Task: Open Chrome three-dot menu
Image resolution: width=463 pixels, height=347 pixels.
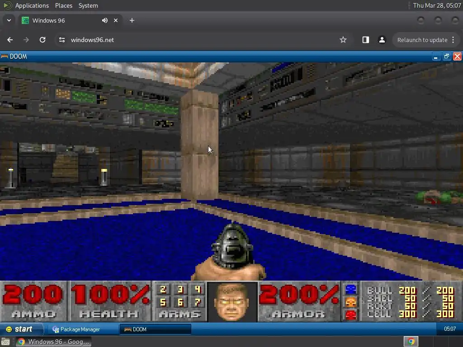Action: 453,40
